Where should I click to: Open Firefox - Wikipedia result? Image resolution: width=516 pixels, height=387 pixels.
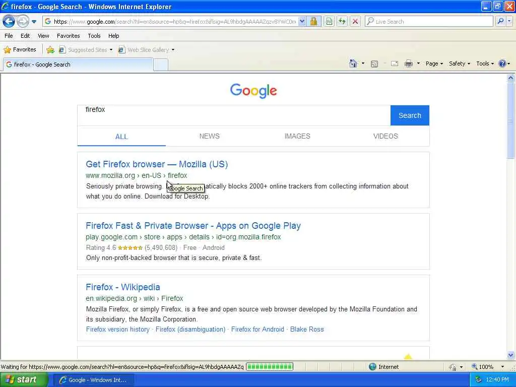(123, 287)
